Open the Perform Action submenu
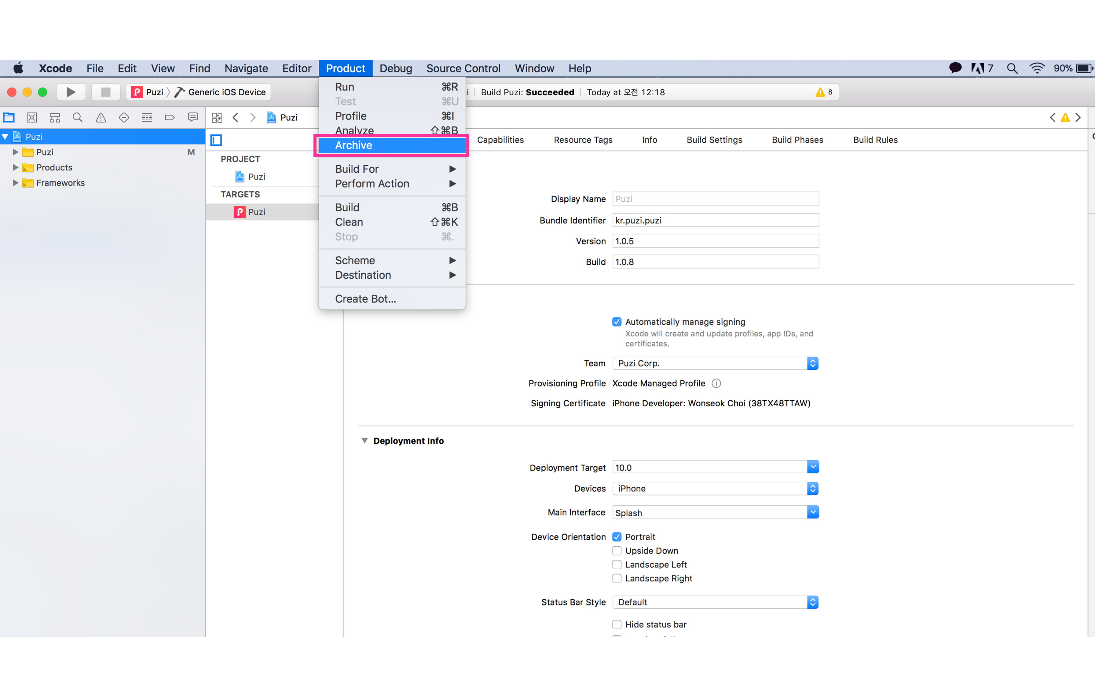This screenshot has width=1095, height=696. (392, 184)
